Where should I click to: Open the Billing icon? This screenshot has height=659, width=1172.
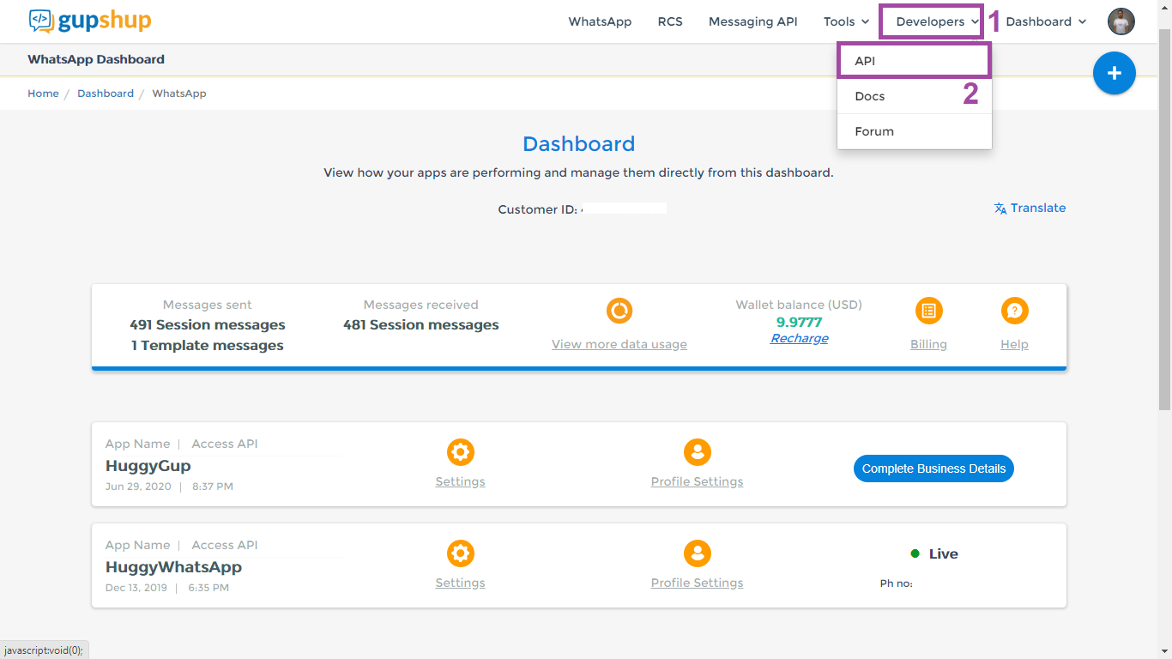click(x=928, y=311)
